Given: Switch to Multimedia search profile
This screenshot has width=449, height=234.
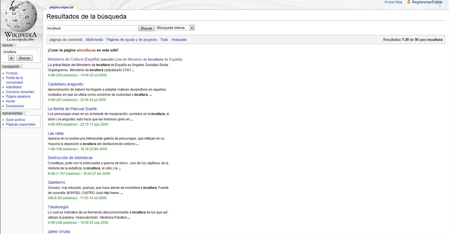Looking at the screenshot, I should (94, 40).
